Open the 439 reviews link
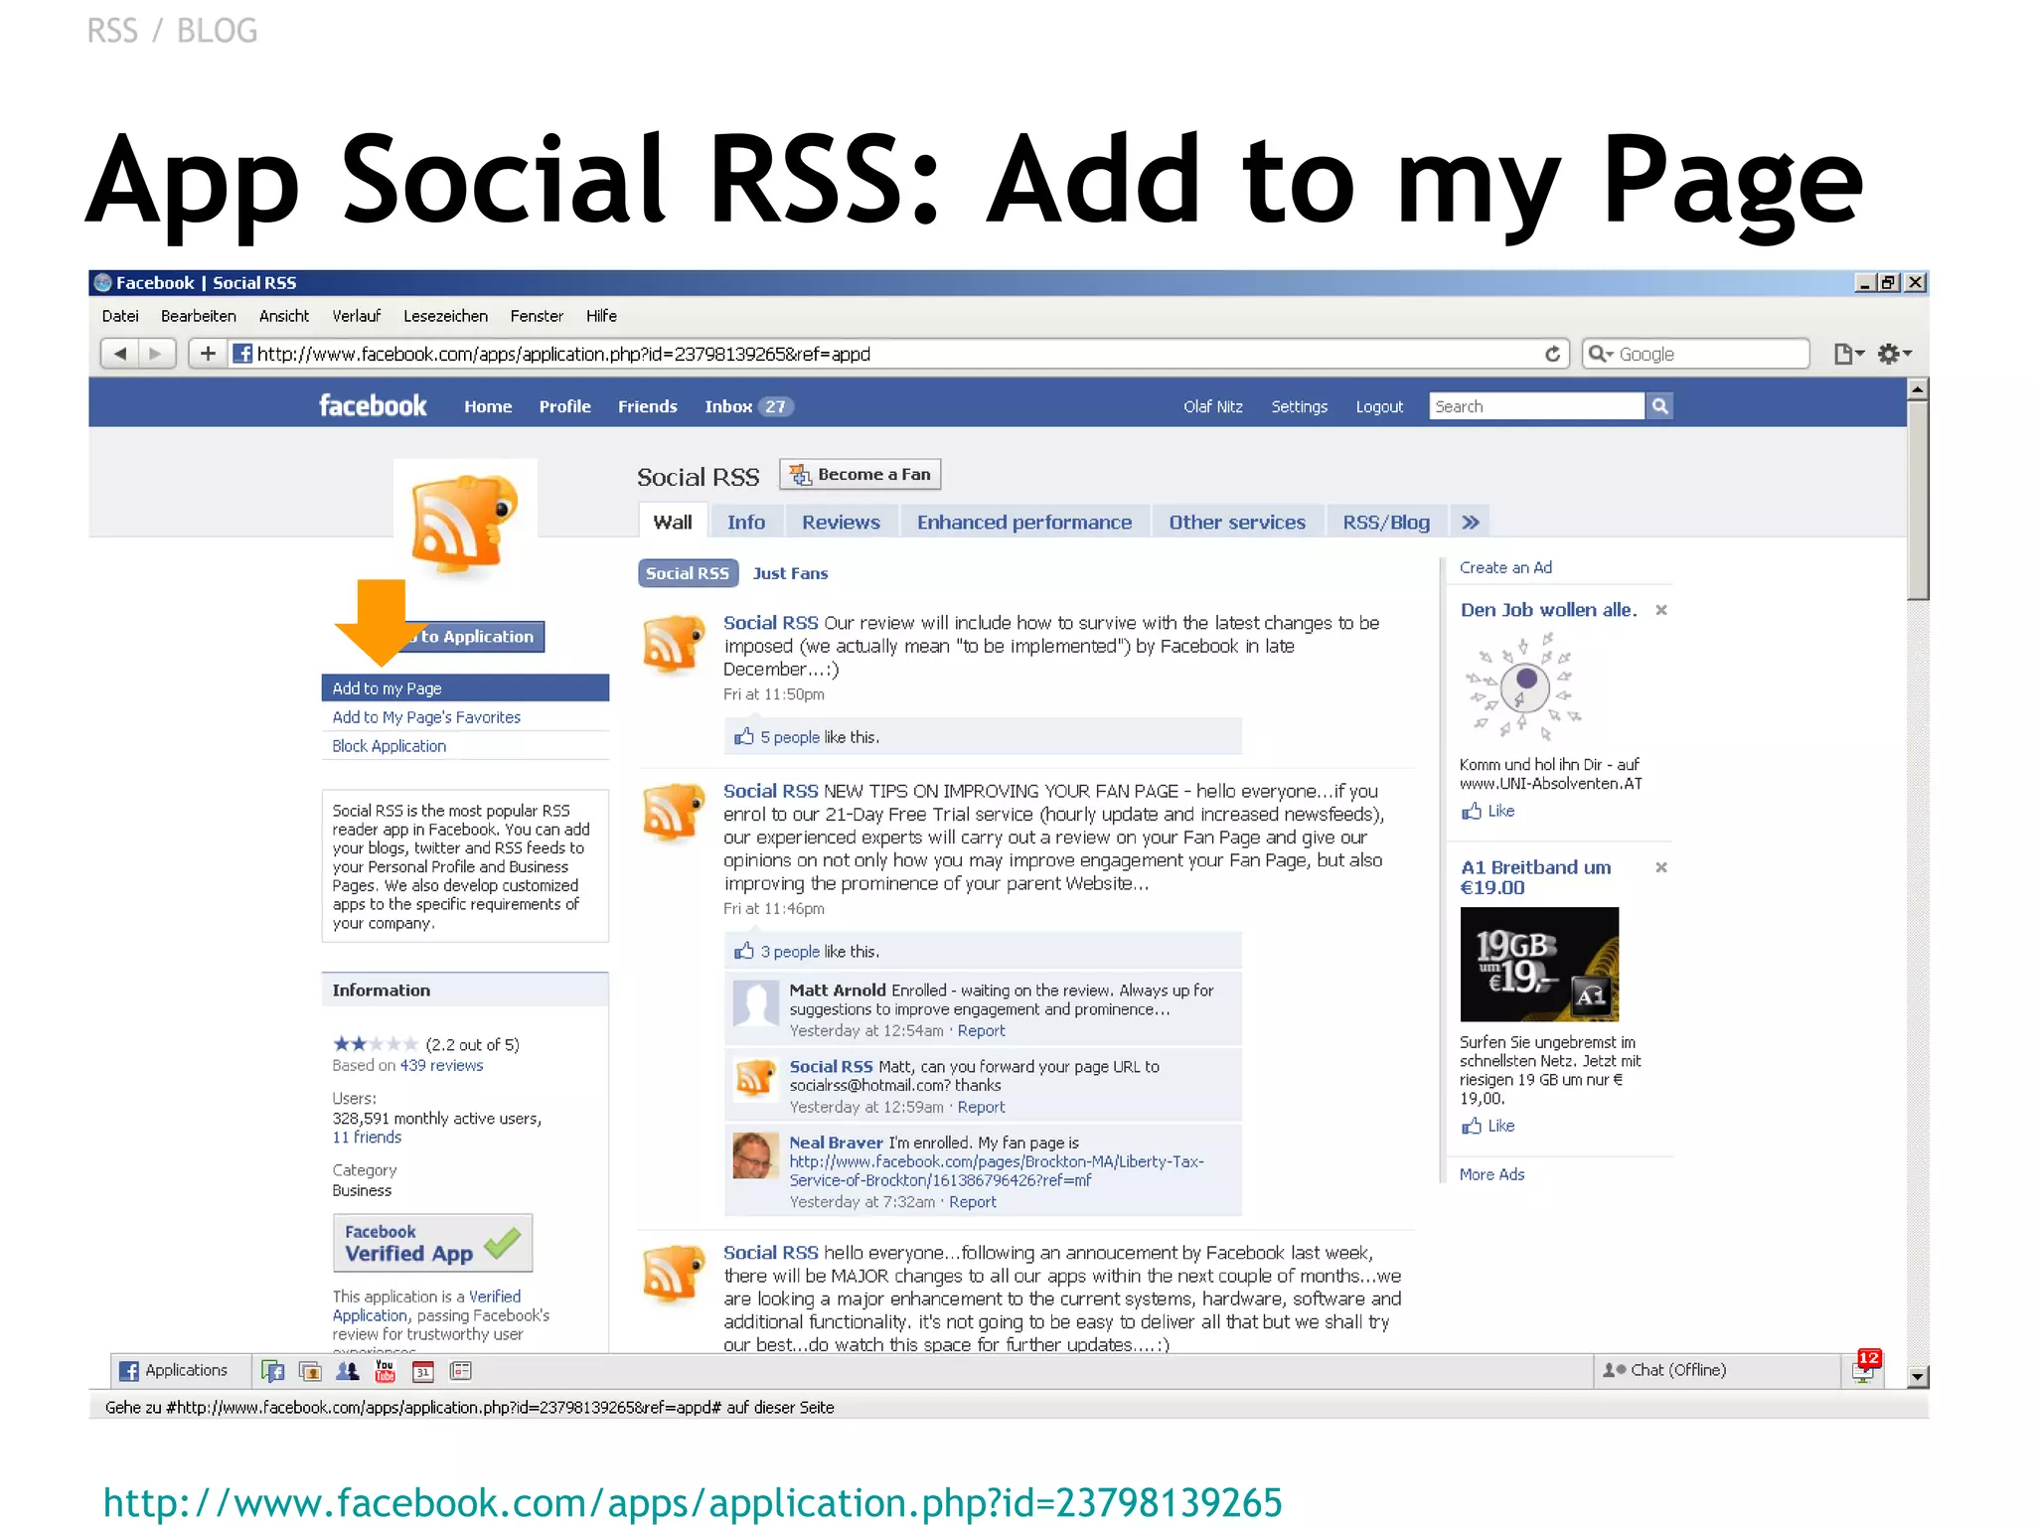Screen dimensions: 2035x1526 pos(441,1065)
